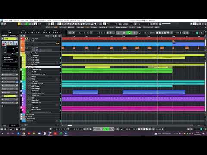Select the Zoom magnifier tool
Screen dimensions: 207x155
78,24
